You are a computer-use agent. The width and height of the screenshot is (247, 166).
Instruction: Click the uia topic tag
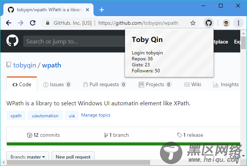(72, 115)
